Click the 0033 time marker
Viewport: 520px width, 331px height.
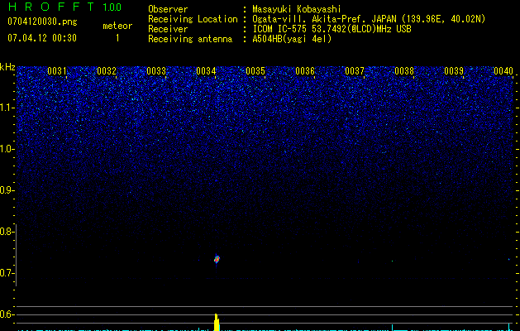156,71
